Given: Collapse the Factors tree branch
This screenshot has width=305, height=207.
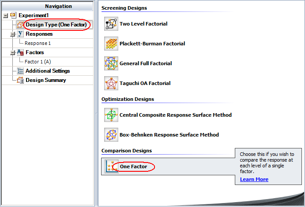Looking at the screenshot, I should tap(13, 52).
